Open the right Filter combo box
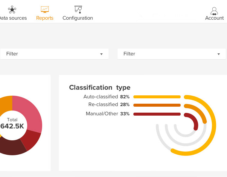Screen dimensions: 227x177 tap(172, 54)
